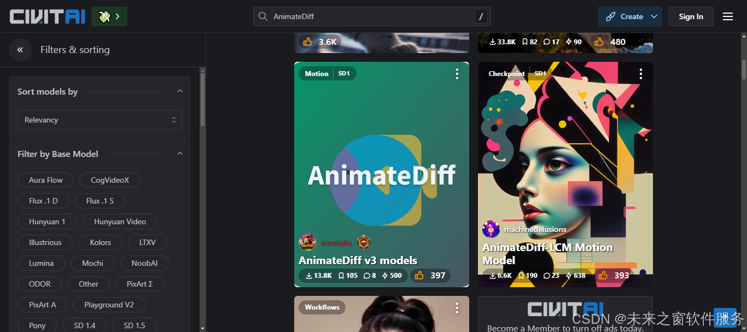
Task: Open the Create button dropdown arrow
Action: click(654, 16)
